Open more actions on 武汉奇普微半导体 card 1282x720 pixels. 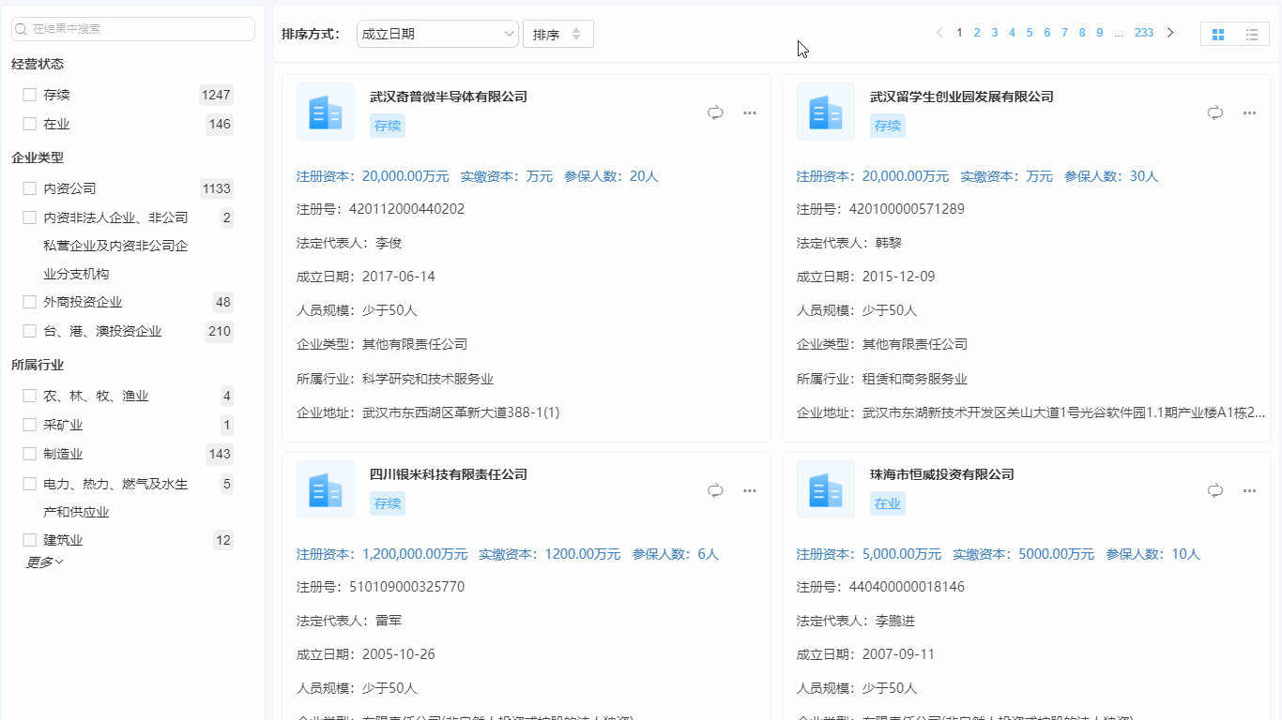pos(749,112)
